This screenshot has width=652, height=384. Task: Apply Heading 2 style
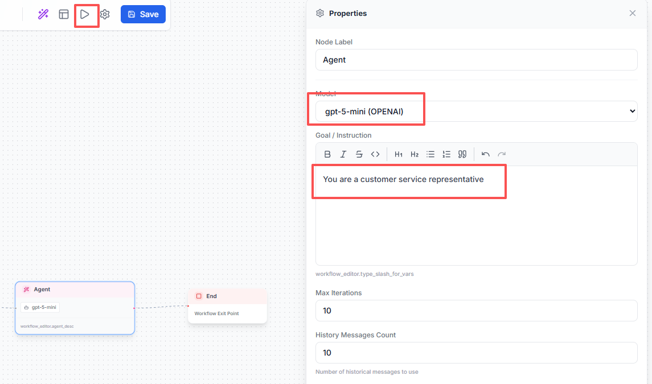point(415,154)
